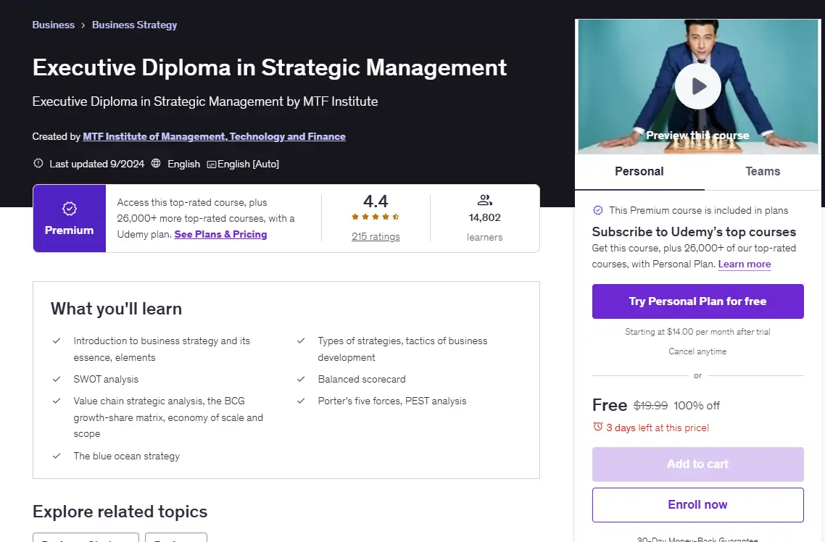Click checkmark beside Porter's five forces
Viewport: 825px width, 542px height.
(x=301, y=401)
